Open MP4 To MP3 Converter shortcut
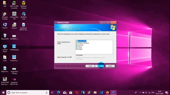 (14, 5)
